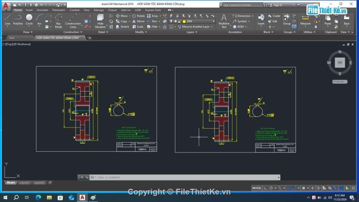Image resolution: width=359 pixels, height=202 pixels.
Task: Expand the Construction panel
Action: click(x=73, y=32)
